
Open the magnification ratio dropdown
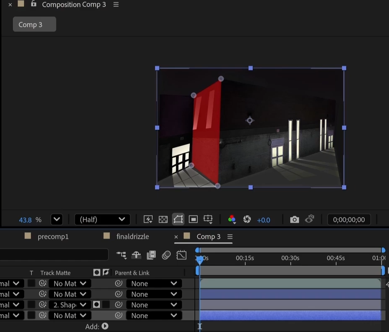(56, 219)
